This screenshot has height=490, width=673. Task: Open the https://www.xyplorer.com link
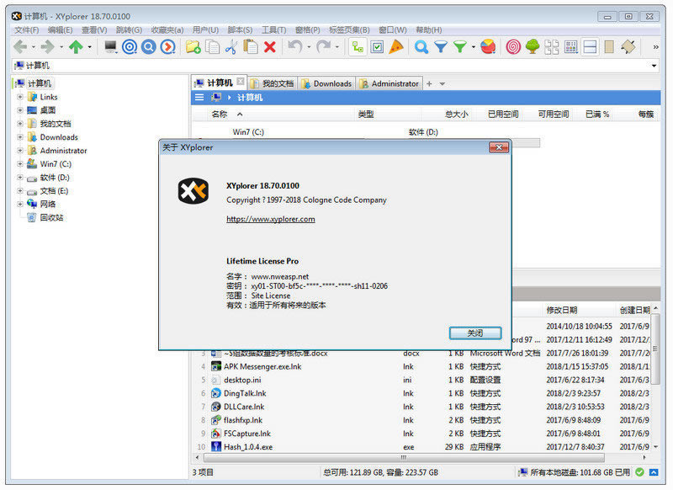270,219
